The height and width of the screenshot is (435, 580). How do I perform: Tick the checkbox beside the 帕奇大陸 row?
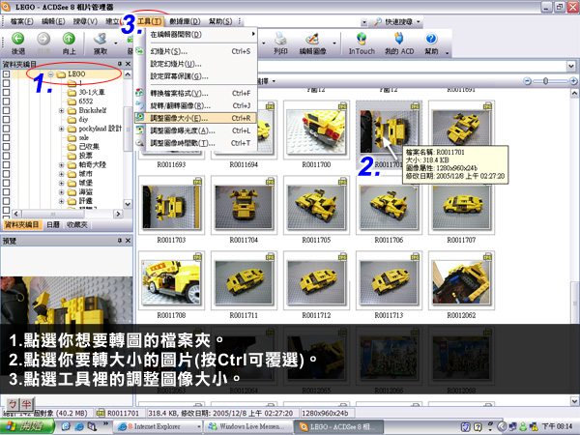[x=6, y=164]
